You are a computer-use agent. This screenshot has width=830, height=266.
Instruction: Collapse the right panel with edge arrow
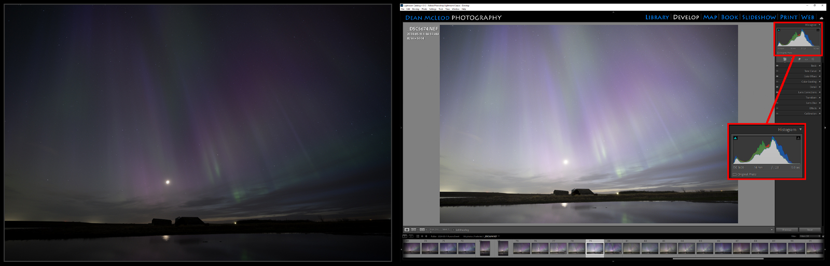click(825, 127)
